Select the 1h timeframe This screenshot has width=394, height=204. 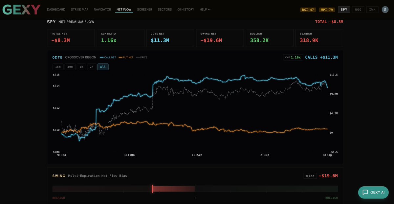tap(81, 67)
